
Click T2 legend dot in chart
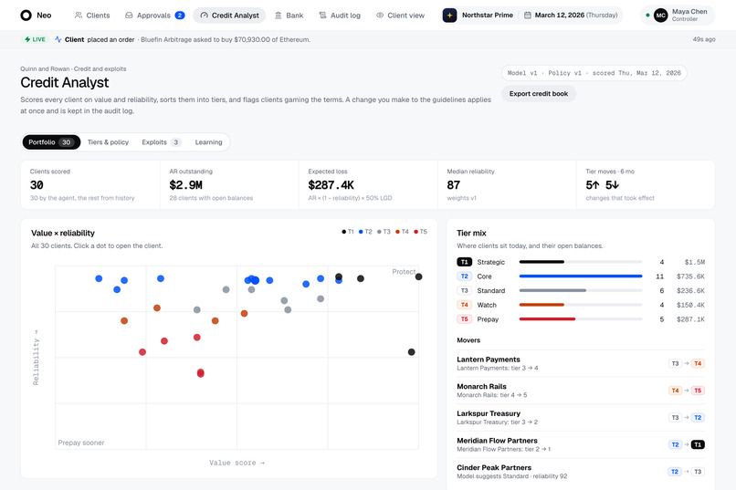pos(361,232)
